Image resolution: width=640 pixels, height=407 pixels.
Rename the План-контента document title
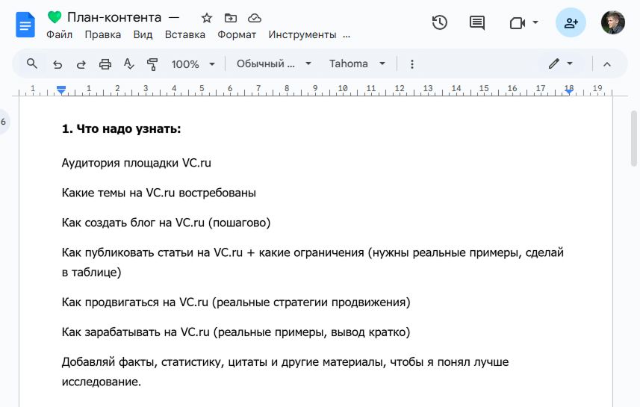(x=114, y=18)
